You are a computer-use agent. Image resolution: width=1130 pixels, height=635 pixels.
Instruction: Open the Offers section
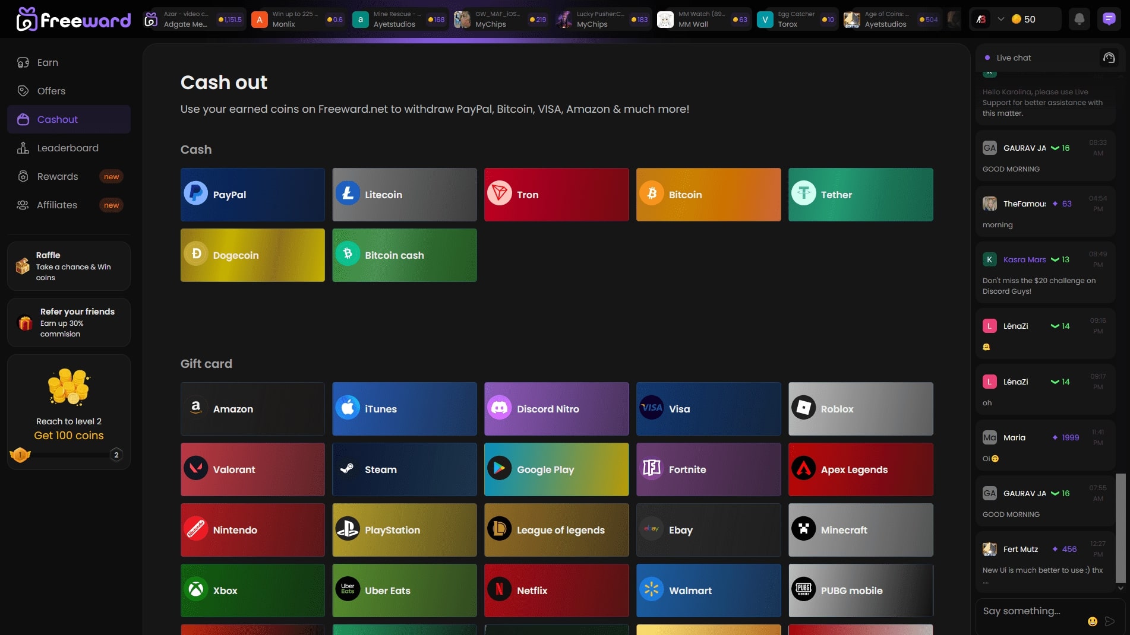pyautogui.click(x=51, y=91)
